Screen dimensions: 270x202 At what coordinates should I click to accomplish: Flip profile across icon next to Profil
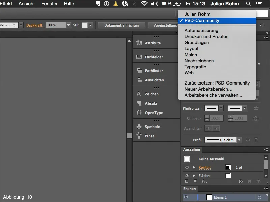click(256, 140)
